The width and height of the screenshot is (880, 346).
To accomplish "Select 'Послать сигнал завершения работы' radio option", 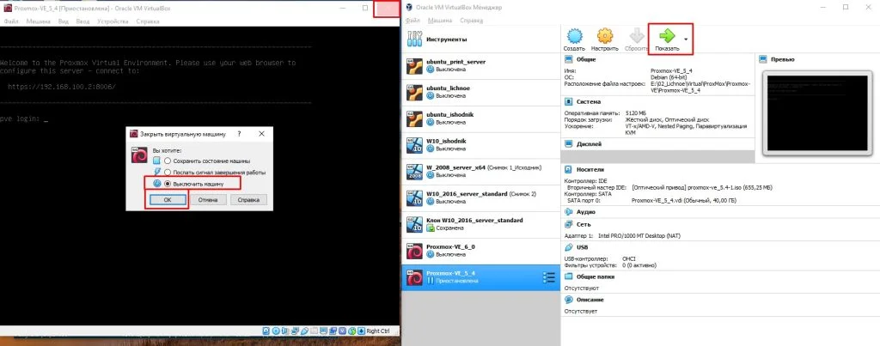I will click(x=168, y=173).
